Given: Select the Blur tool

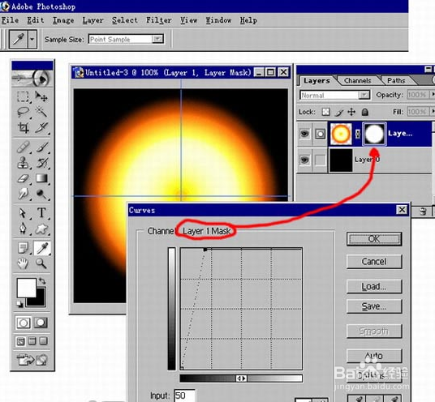Looking at the screenshot, I should 23,194.
